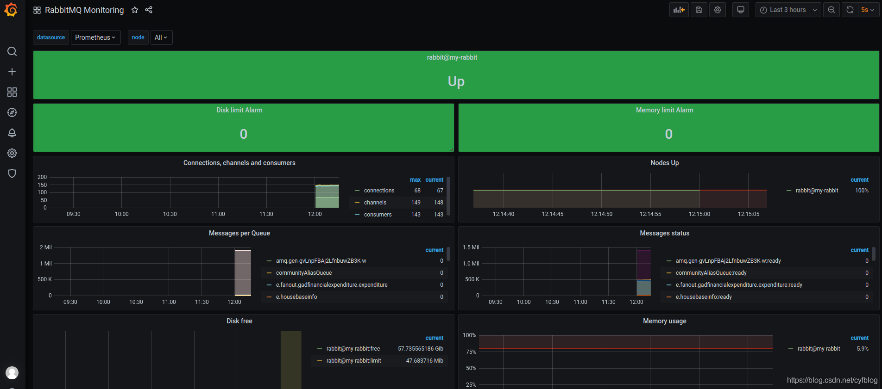Select e.housebaseinfo:ready legend entry
882x389 pixels.
tap(704, 297)
